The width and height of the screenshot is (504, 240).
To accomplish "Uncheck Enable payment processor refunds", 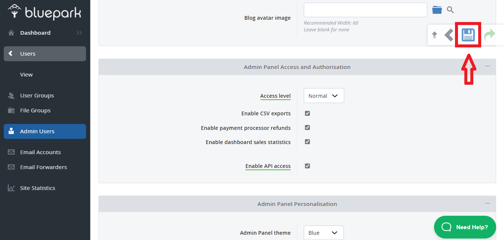I will coord(307,128).
